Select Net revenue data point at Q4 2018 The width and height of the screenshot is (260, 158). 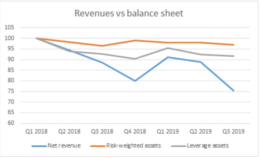[x=135, y=81]
